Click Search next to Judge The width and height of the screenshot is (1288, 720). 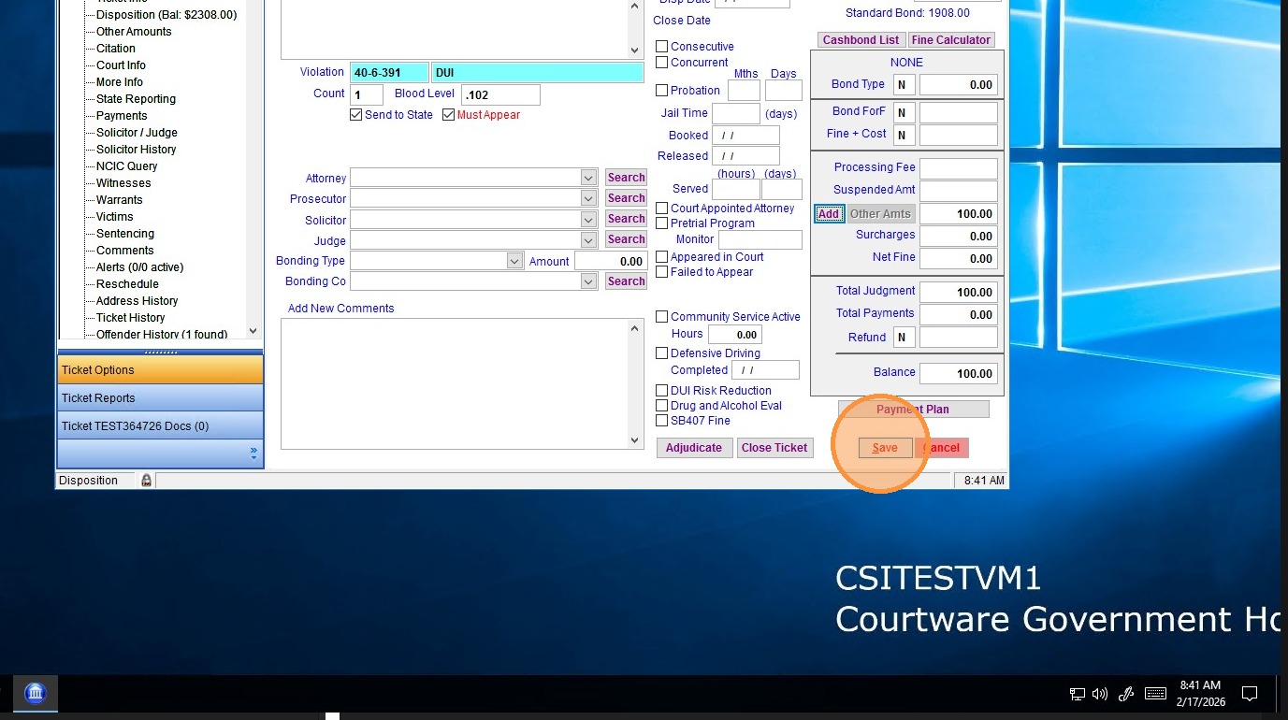(x=626, y=239)
